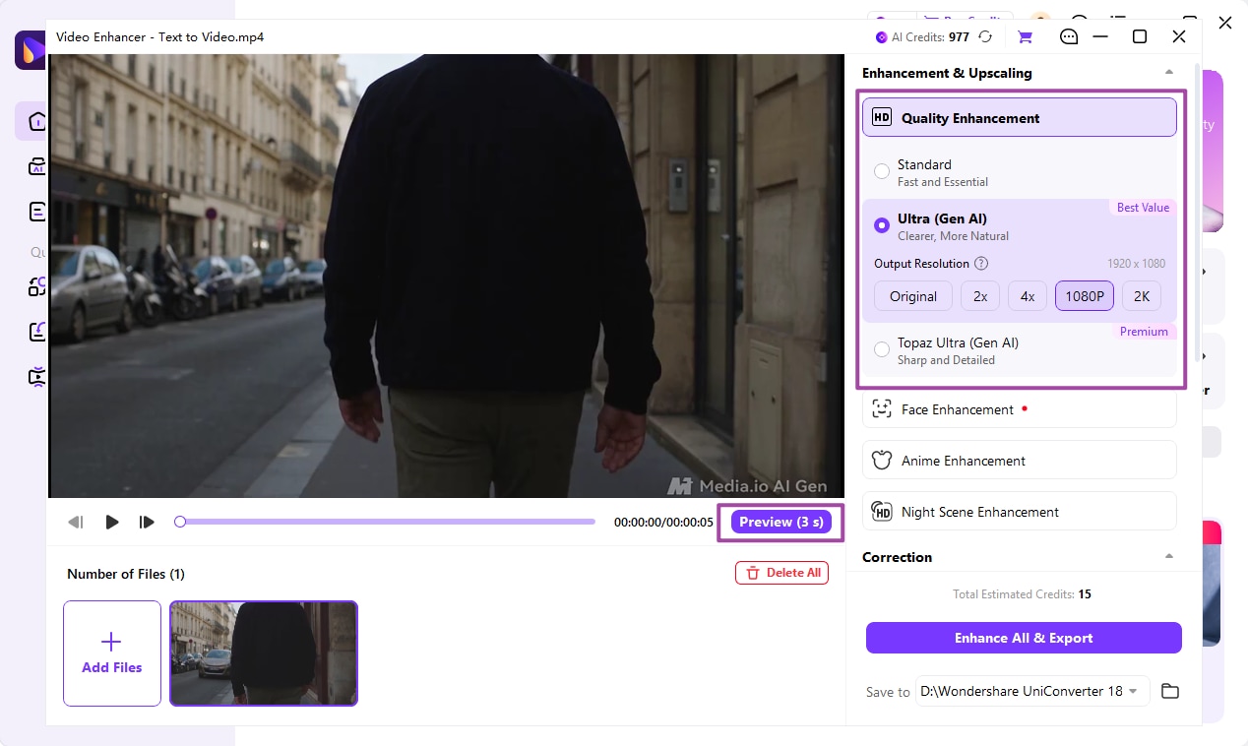Delete all files from the list
Screen dimensions: 1248x746
[x=781, y=573]
